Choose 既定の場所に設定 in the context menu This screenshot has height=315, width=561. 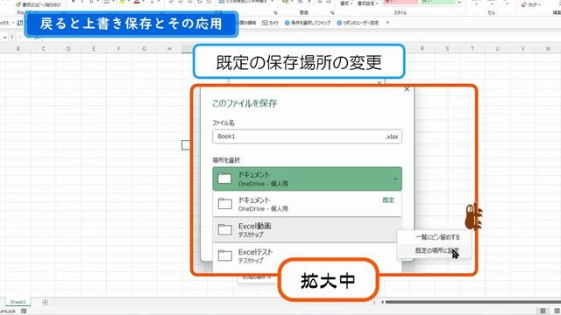coord(437,250)
